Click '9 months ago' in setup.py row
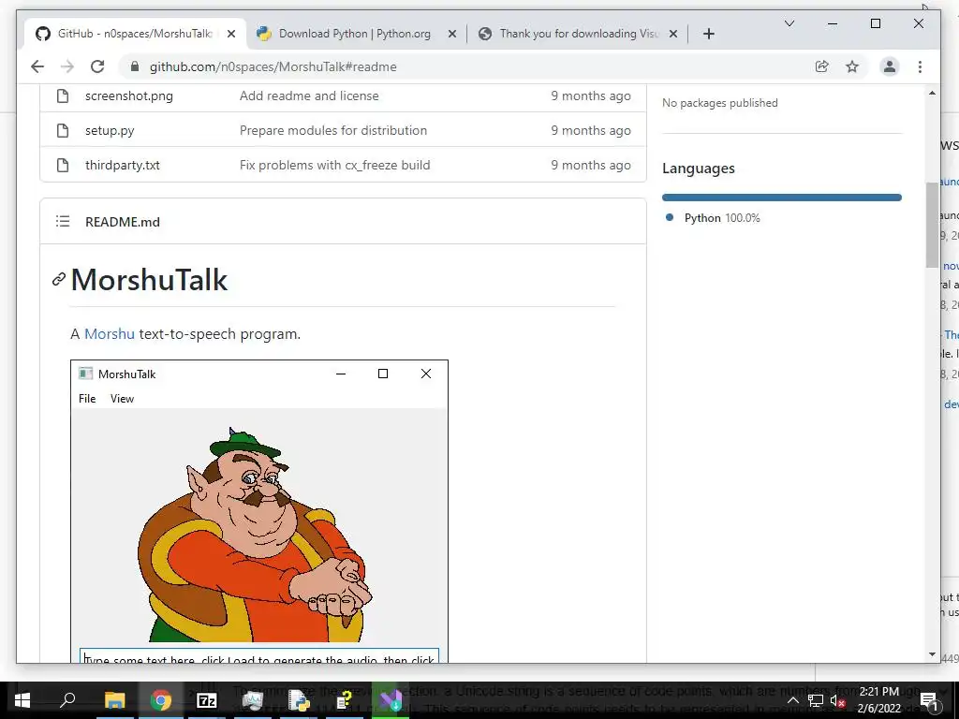The height and width of the screenshot is (719, 959). tap(590, 130)
